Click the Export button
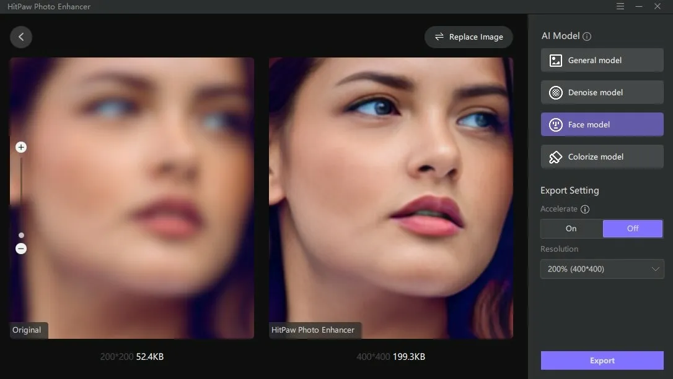This screenshot has height=379, width=673. (x=602, y=360)
